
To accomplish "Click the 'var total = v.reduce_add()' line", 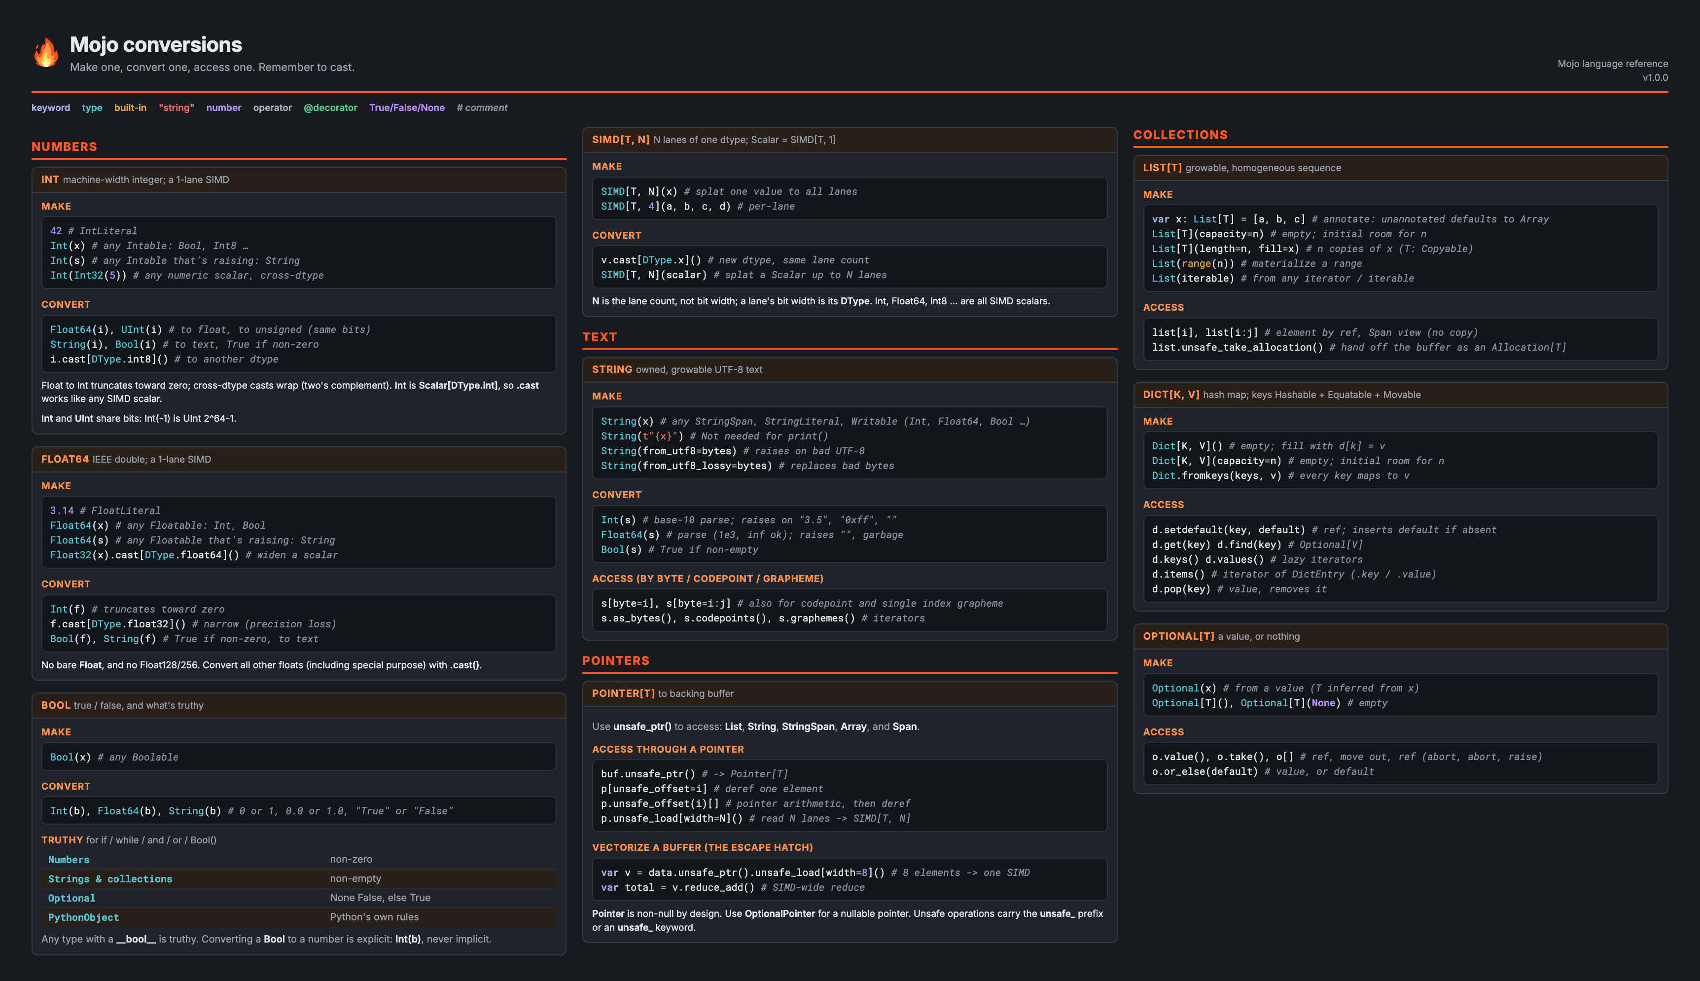I will click(x=733, y=887).
